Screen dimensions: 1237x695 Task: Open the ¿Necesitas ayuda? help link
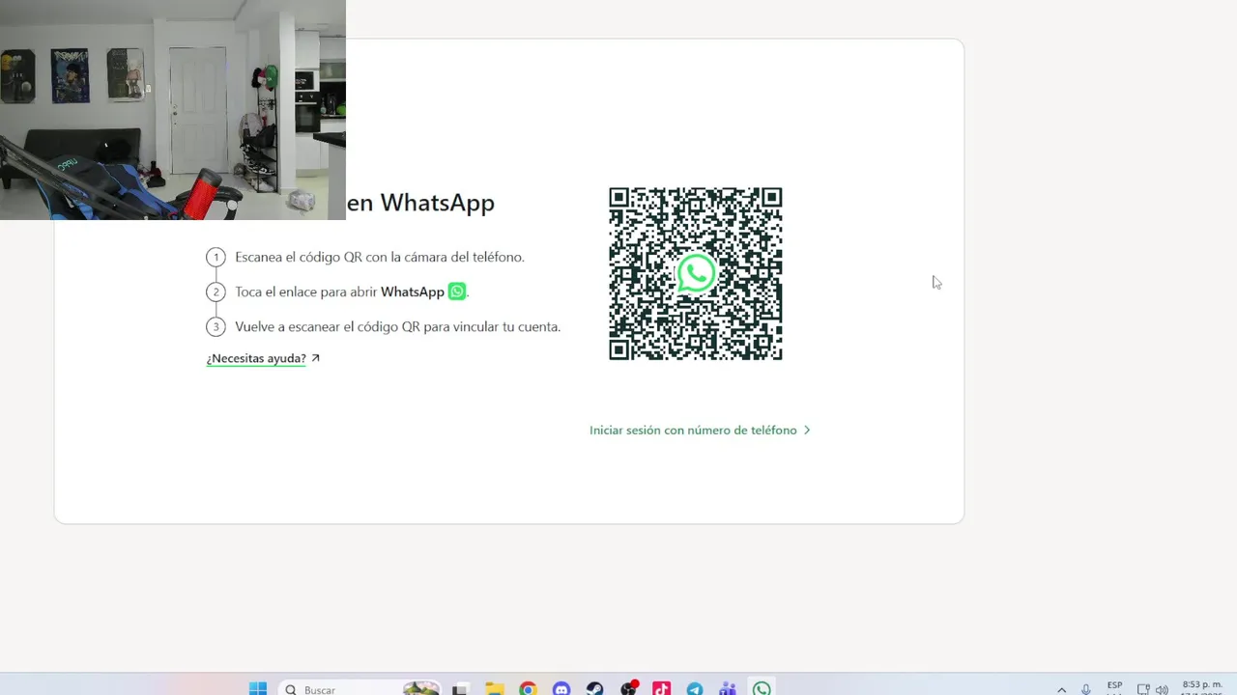[256, 358]
